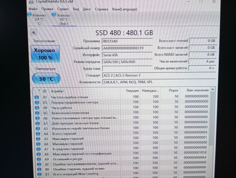This screenshot has height=178, width=236.
Task: Open the Язык(Language) menu
Action: click(124, 9)
